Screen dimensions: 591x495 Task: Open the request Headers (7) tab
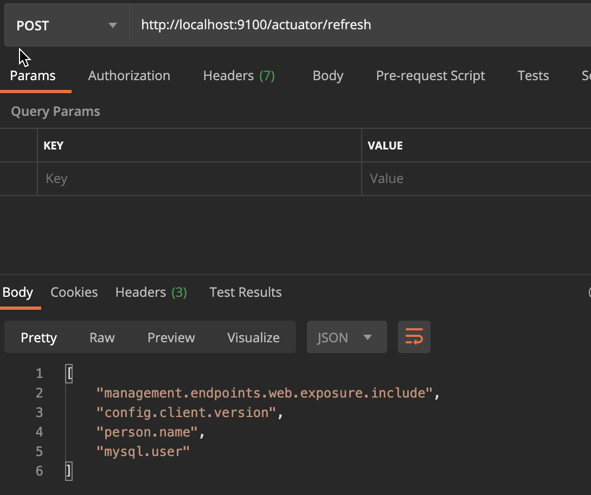tap(239, 76)
